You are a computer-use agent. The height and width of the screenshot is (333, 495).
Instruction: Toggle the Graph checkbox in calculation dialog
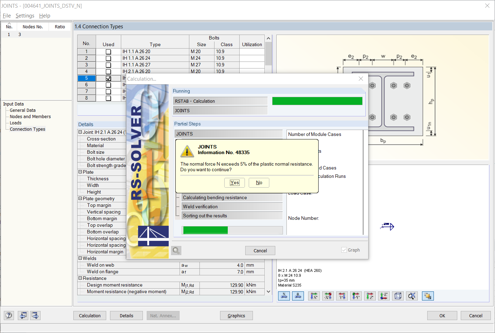coord(344,249)
